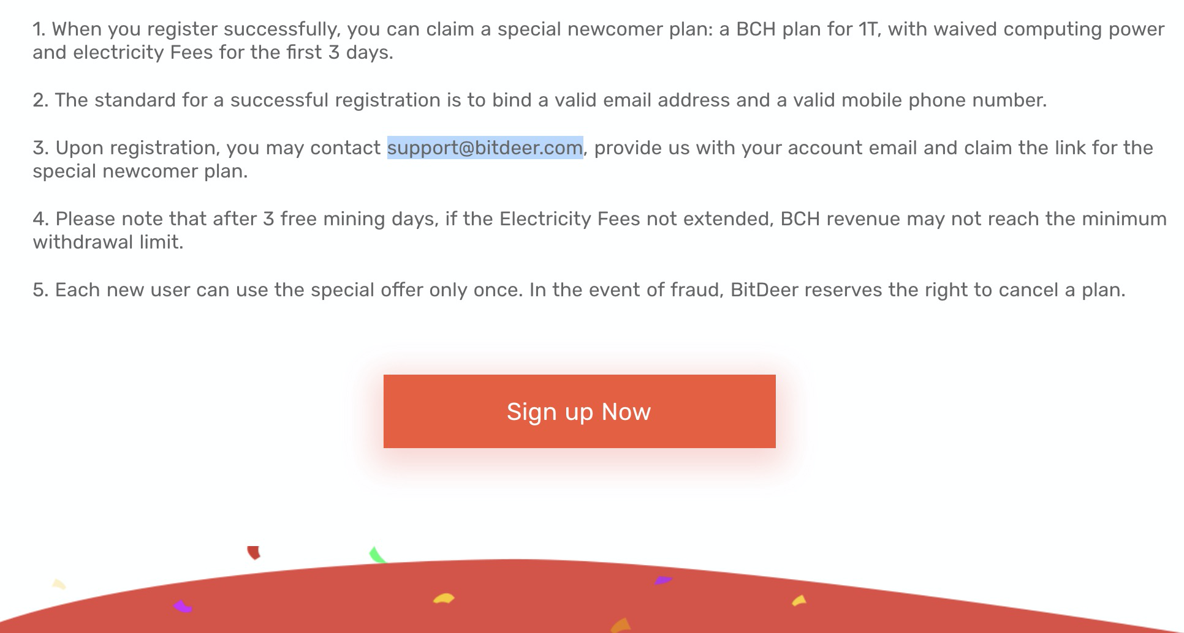
Task: Click the cream confetti at far left
Action: point(59,584)
